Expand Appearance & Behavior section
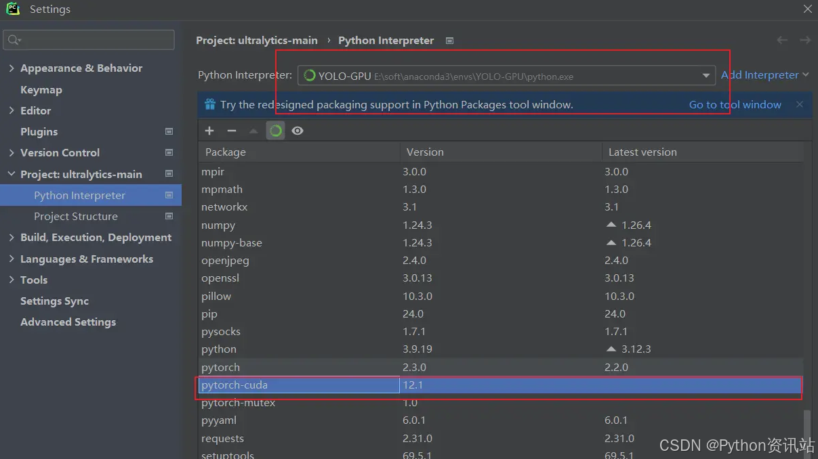 pyautogui.click(x=11, y=68)
